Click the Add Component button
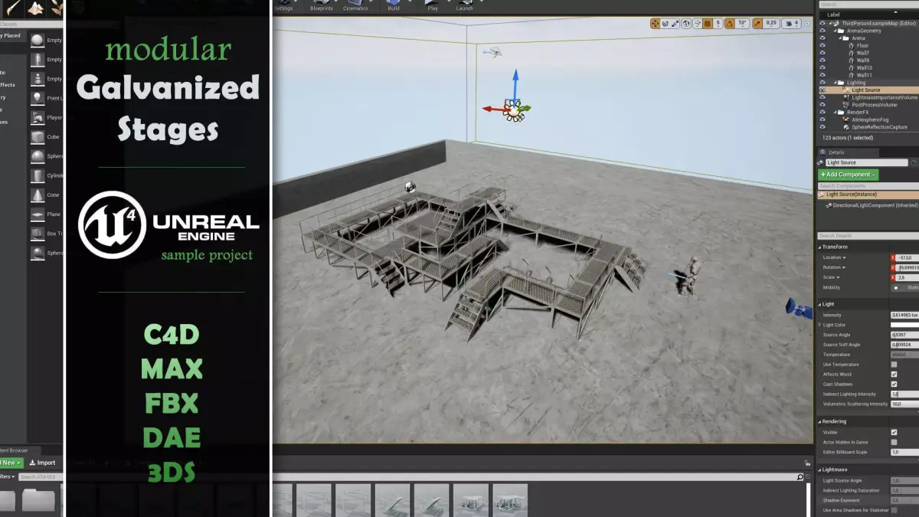The image size is (919, 517). (x=848, y=175)
